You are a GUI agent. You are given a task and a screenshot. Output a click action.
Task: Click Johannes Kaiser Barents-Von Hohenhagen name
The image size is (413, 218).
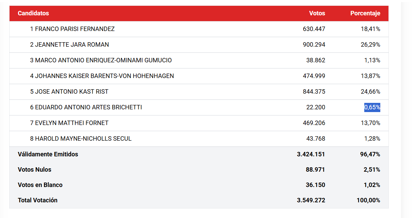102,76
